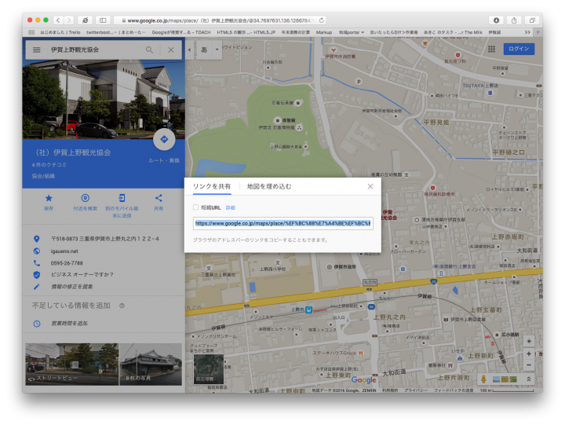565x425 pixels.
Task: Click Safari's forward button
Action: [69, 20]
